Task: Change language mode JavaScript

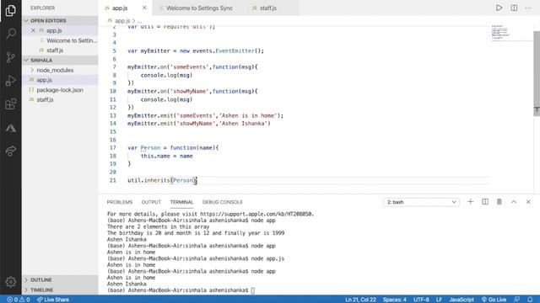Action: coord(462,300)
